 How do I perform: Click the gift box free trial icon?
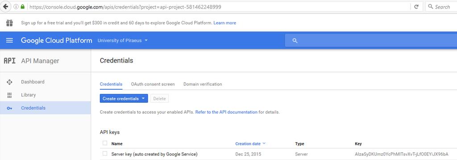[x=10, y=23]
